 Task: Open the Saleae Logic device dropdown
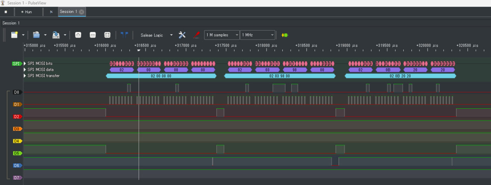156,35
